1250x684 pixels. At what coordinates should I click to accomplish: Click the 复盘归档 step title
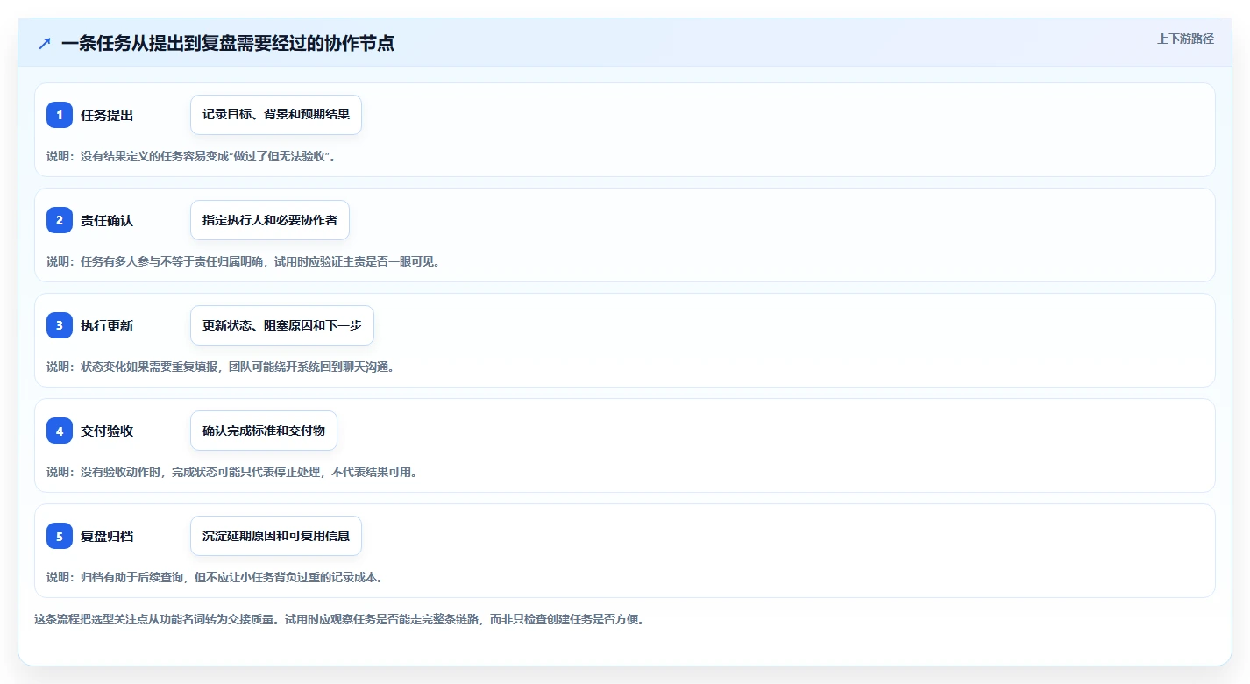107,536
